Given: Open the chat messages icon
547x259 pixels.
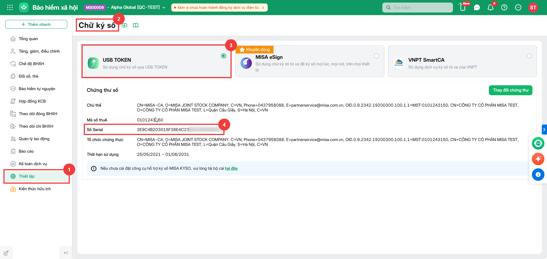Looking at the screenshot, I should 477,7.
